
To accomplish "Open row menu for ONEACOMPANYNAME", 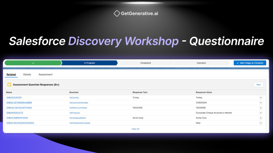I will [261, 118].
